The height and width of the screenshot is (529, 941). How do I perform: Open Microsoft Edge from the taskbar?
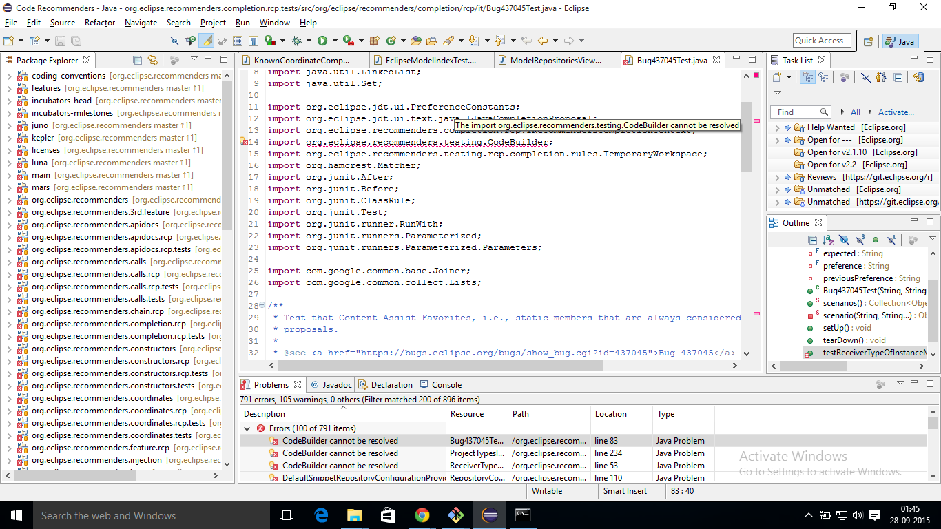[x=321, y=515]
